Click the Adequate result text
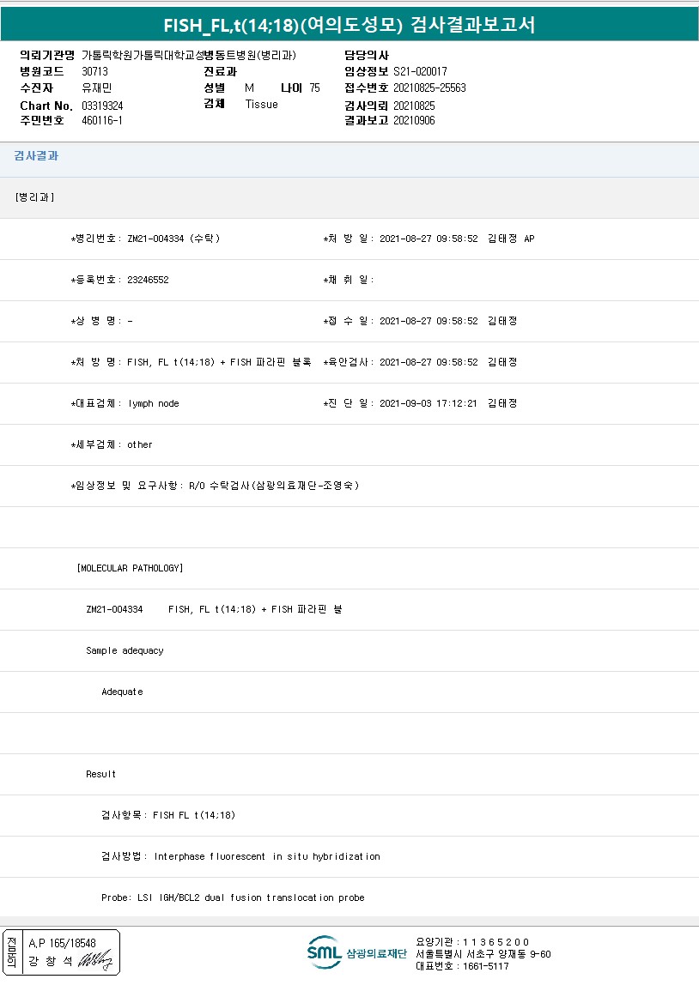699x985 pixels. 122,692
